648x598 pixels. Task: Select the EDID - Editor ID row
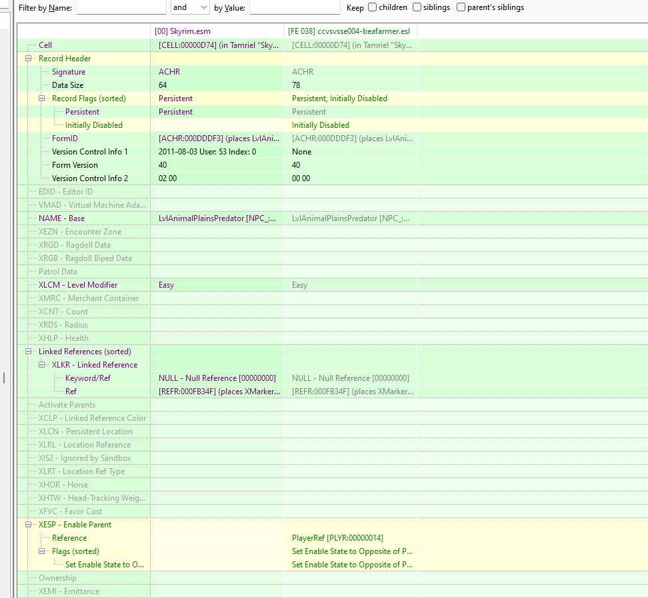(65, 192)
